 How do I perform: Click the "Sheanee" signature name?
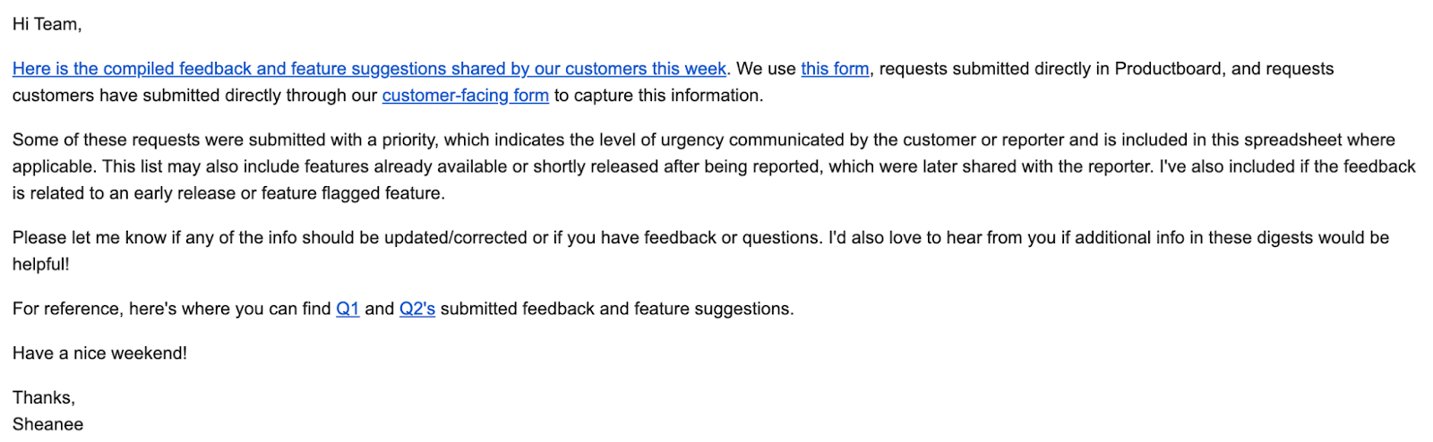(47, 424)
